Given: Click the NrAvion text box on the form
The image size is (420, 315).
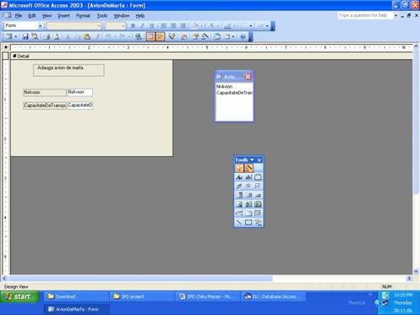Looking at the screenshot, I should (79, 92).
